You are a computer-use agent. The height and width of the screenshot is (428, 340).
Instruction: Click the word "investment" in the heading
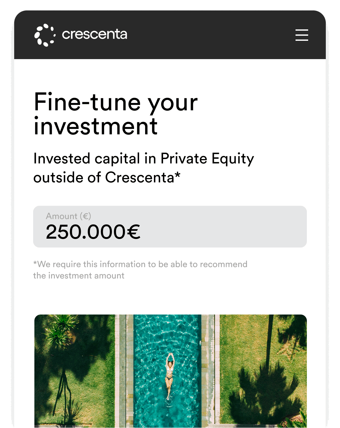[96, 126]
